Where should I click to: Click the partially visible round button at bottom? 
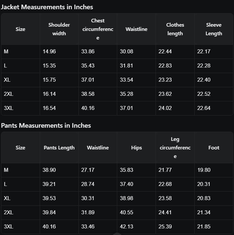117,234
